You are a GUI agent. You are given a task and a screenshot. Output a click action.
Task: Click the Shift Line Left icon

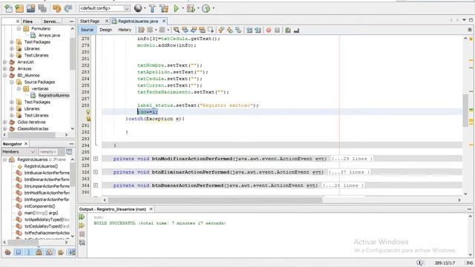pyautogui.click(x=249, y=30)
